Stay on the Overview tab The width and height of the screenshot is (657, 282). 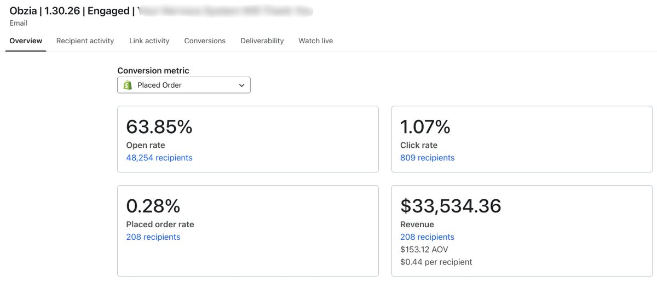(26, 41)
